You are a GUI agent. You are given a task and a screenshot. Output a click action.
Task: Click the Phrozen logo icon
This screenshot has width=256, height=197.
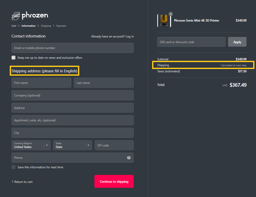(x=15, y=16)
